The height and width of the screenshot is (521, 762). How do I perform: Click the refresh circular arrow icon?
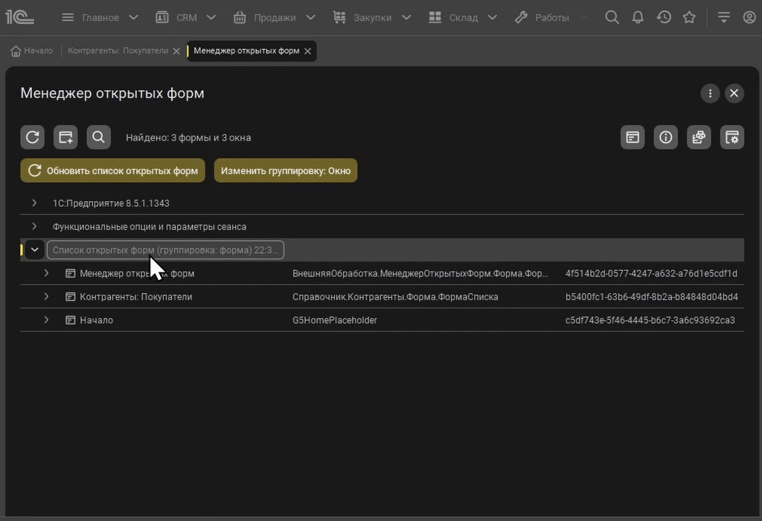point(33,137)
